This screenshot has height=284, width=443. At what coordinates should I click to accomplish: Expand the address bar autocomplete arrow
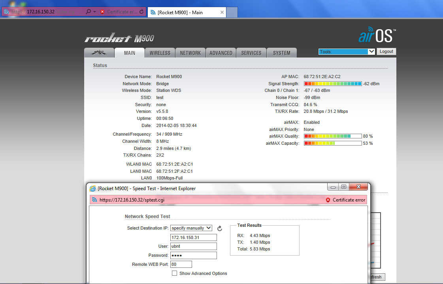coord(95,12)
